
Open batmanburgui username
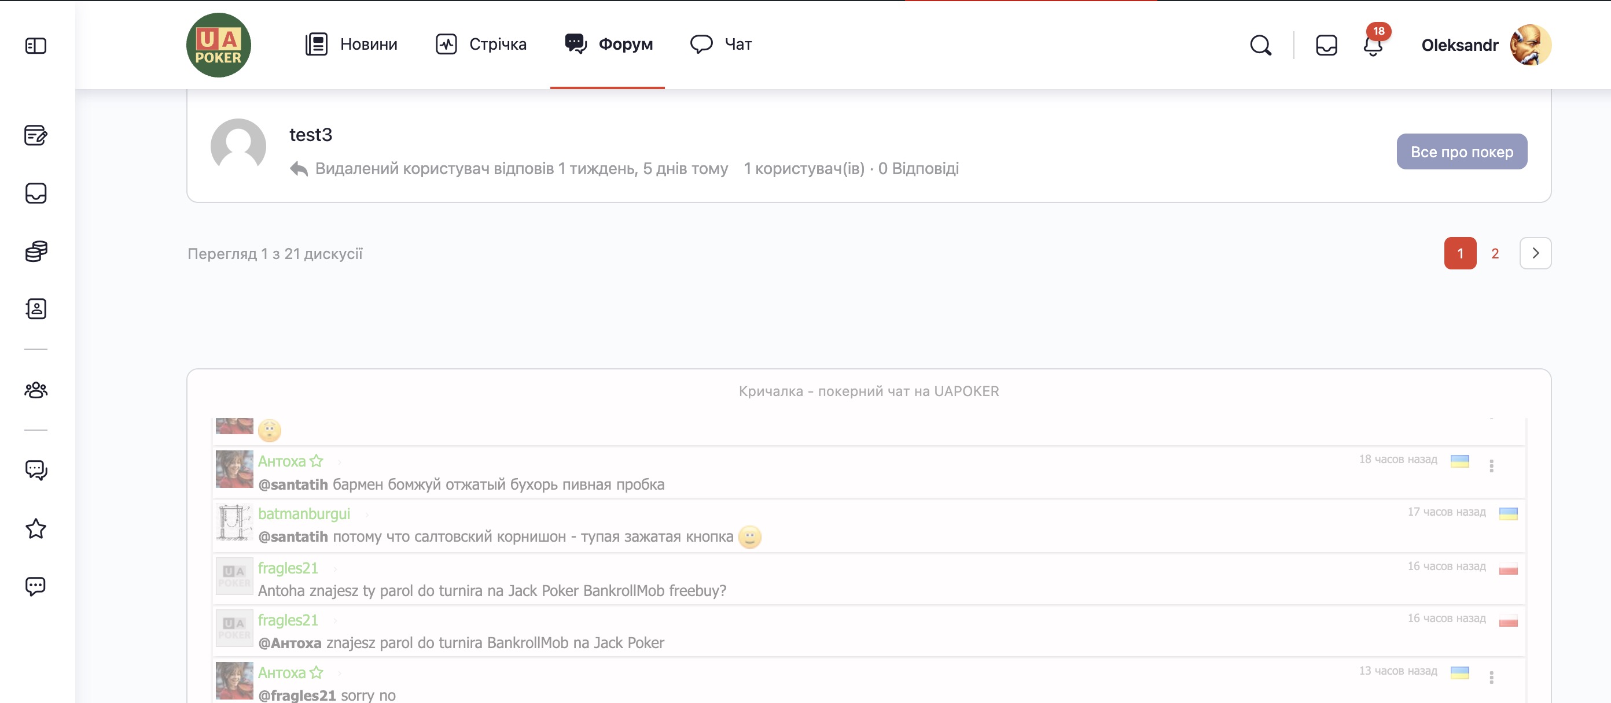click(304, 513)
